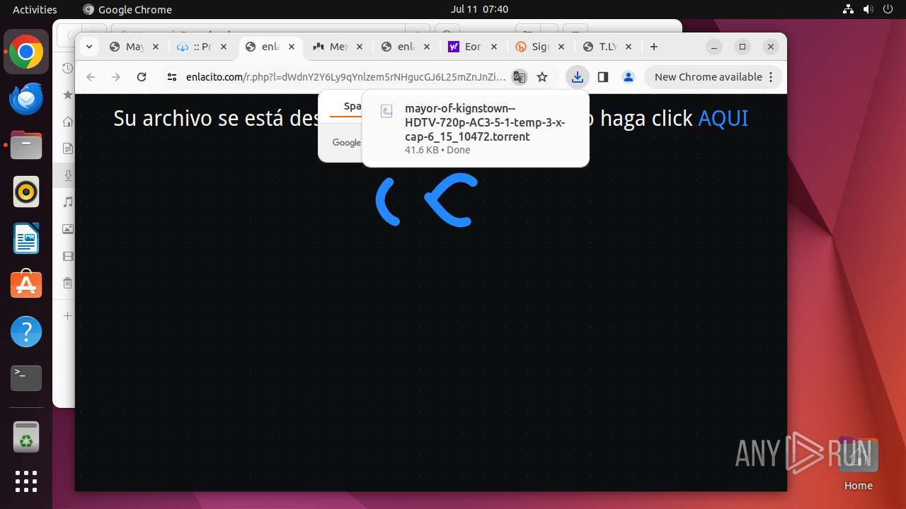Screen dimensions: 906x509
Task: Click the enlacito.com URL address field
Action: pos(345,77)
